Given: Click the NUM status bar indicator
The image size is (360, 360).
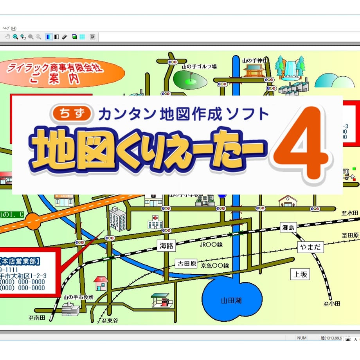Looking at the screenshot, I should 302,338.
